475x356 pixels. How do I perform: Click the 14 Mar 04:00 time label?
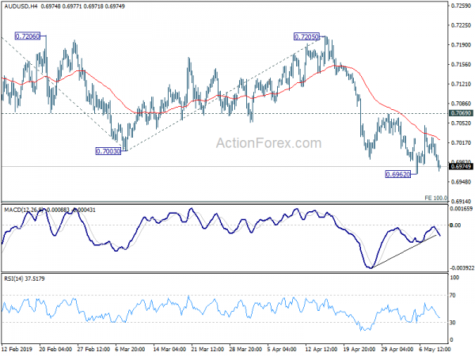169,349
